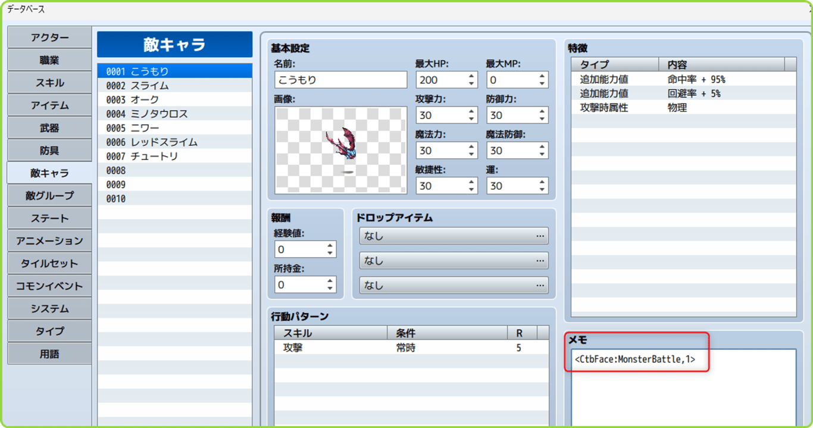
Task: Open the アニメーション settings
Action: coord(49,240)
